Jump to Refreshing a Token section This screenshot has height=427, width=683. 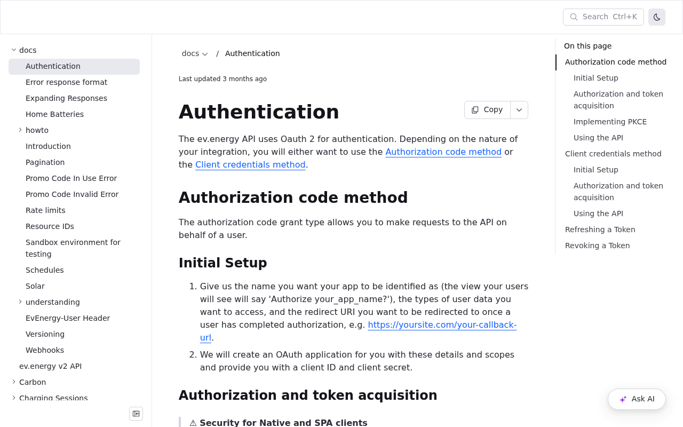point(600,230)
